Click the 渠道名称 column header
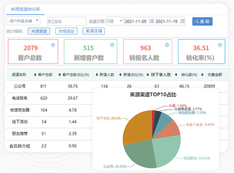The width and height of the screenshot is (234, 173). pos(19,74)
